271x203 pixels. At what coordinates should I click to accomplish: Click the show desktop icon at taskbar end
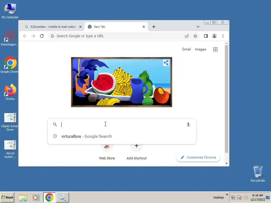tap(268, 197)
